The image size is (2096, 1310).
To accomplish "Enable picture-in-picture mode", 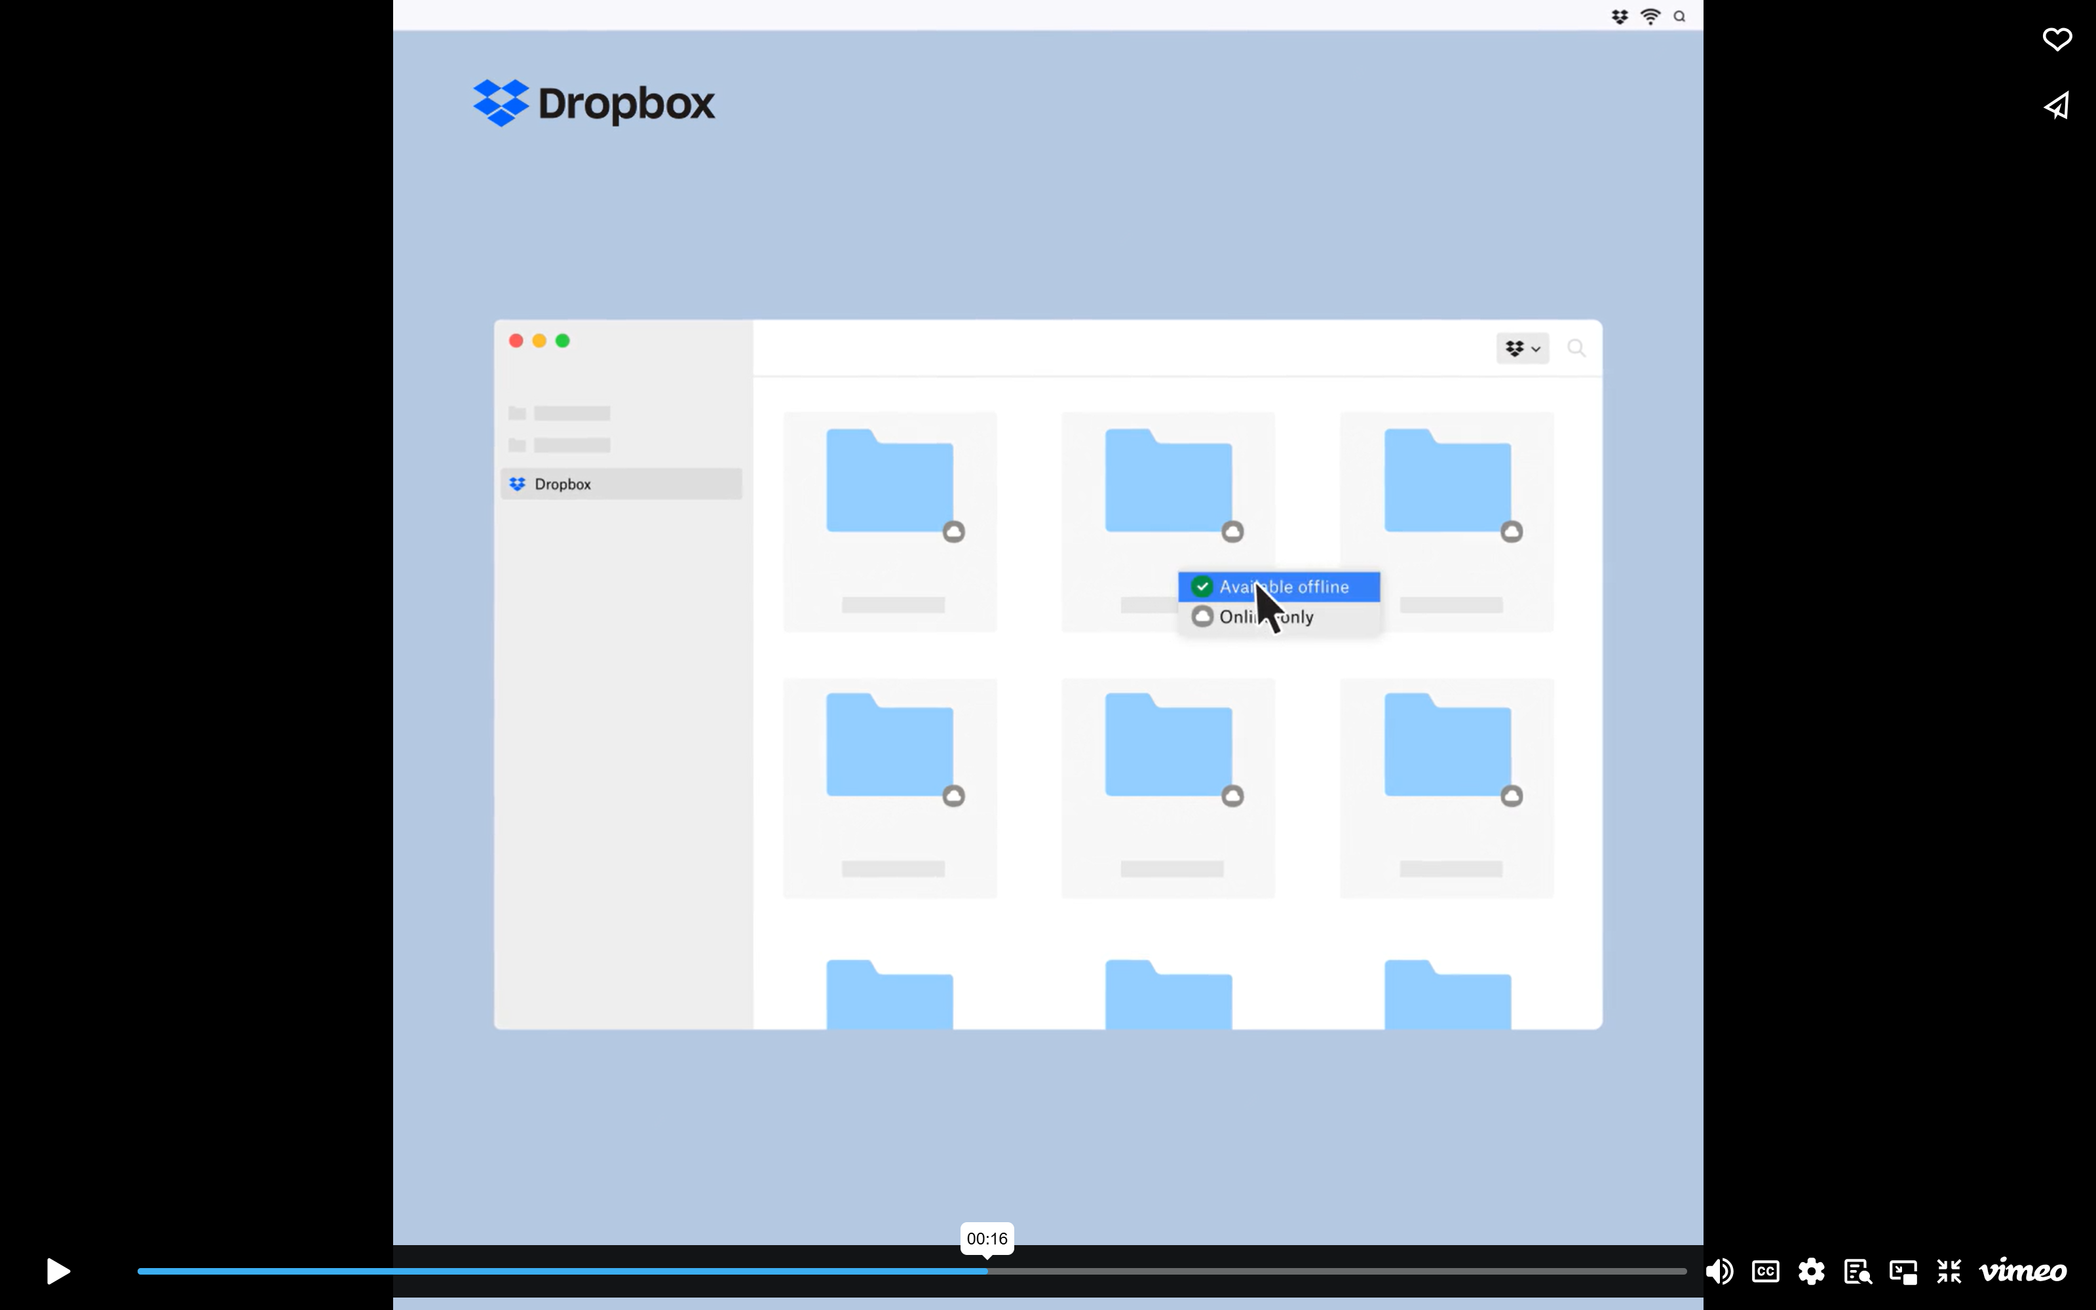I will click(1903, 1271).
